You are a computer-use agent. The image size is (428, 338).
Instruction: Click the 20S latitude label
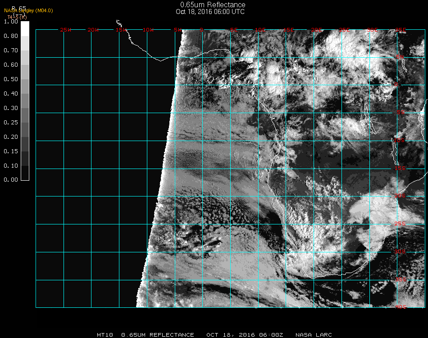coord(400,196)
